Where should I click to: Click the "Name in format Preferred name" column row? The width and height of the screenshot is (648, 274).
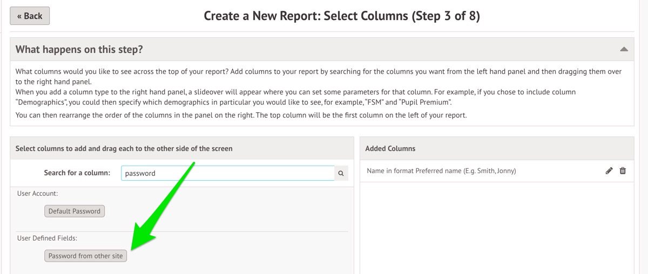[x=441, y=171]
